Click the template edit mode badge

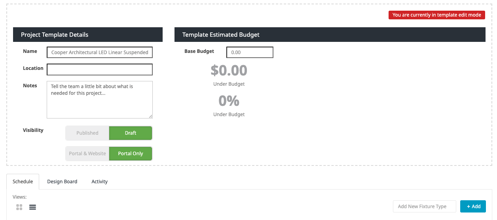(436, 15)
